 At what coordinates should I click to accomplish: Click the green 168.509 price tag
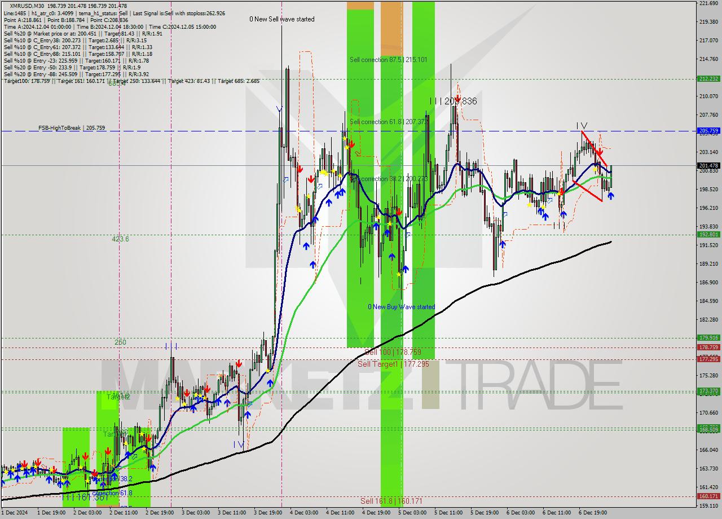pos(708,429)
